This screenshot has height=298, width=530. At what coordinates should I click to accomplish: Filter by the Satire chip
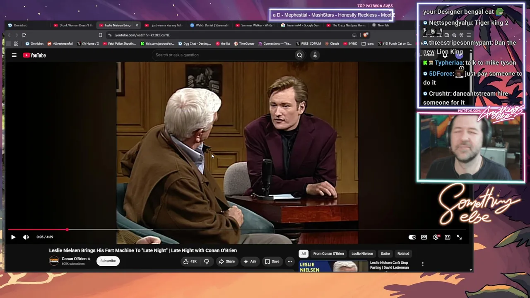pyautogui.click(x=385, y=254)
